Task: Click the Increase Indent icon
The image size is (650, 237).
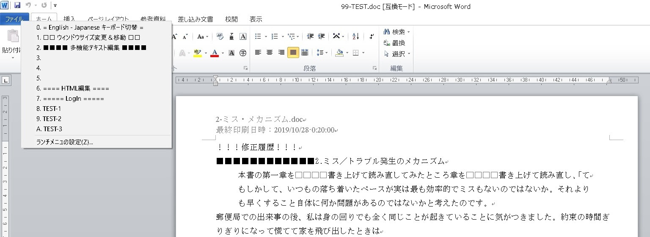Action: 322,36
